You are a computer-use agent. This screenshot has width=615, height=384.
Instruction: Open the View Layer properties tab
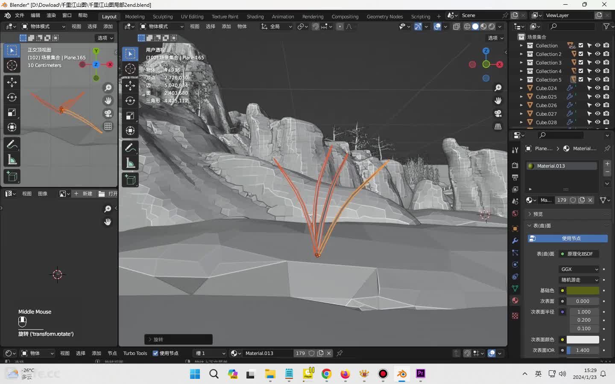(x=515, y=189)
